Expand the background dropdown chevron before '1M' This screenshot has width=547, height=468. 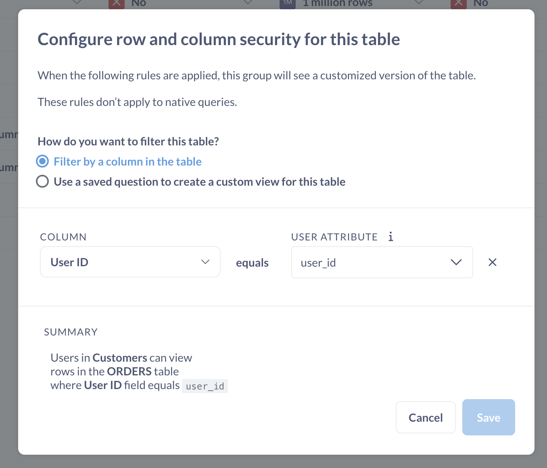248,3
